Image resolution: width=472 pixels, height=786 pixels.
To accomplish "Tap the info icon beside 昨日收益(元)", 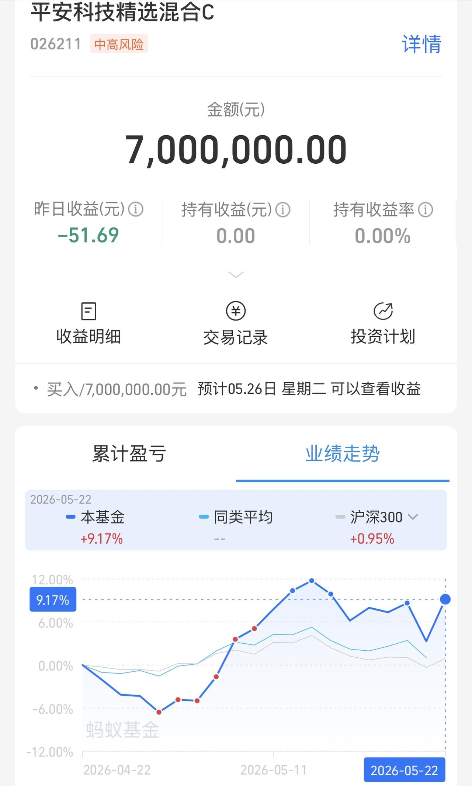I will click(136, 209).
